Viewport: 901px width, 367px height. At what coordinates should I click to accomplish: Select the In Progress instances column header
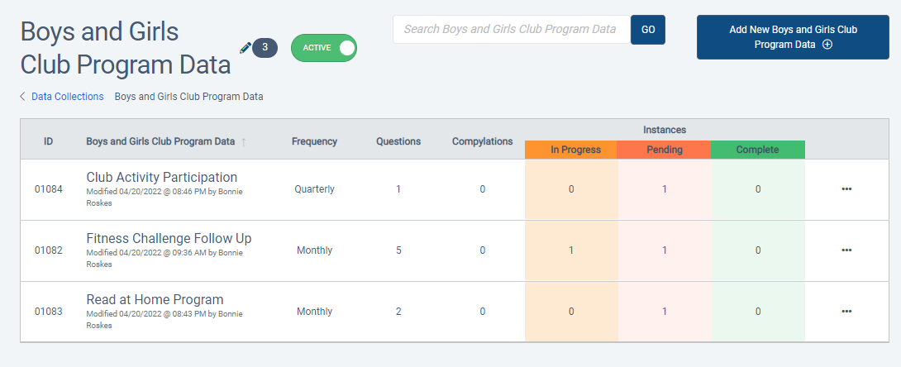[x=570, y=150]
